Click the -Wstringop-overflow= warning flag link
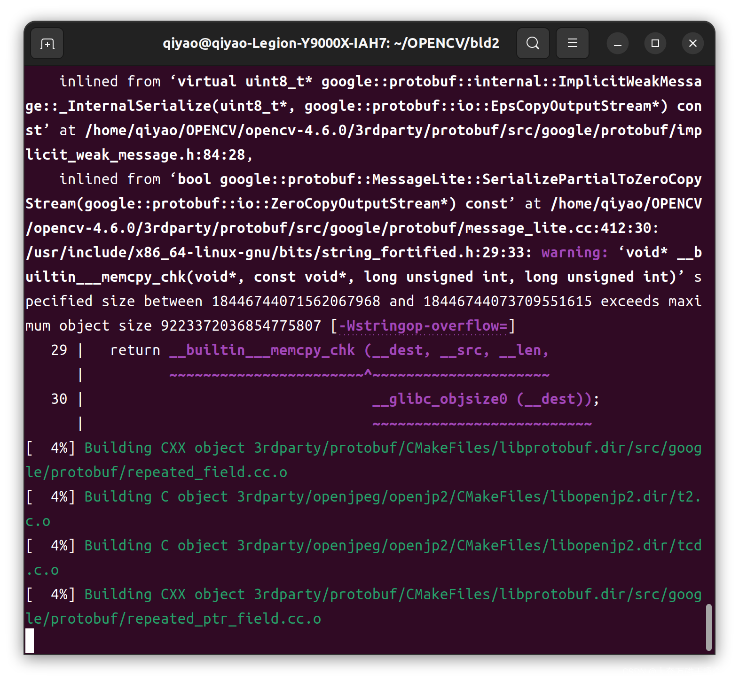The height and width of the screenshot is (681, 739). (423, 326)
